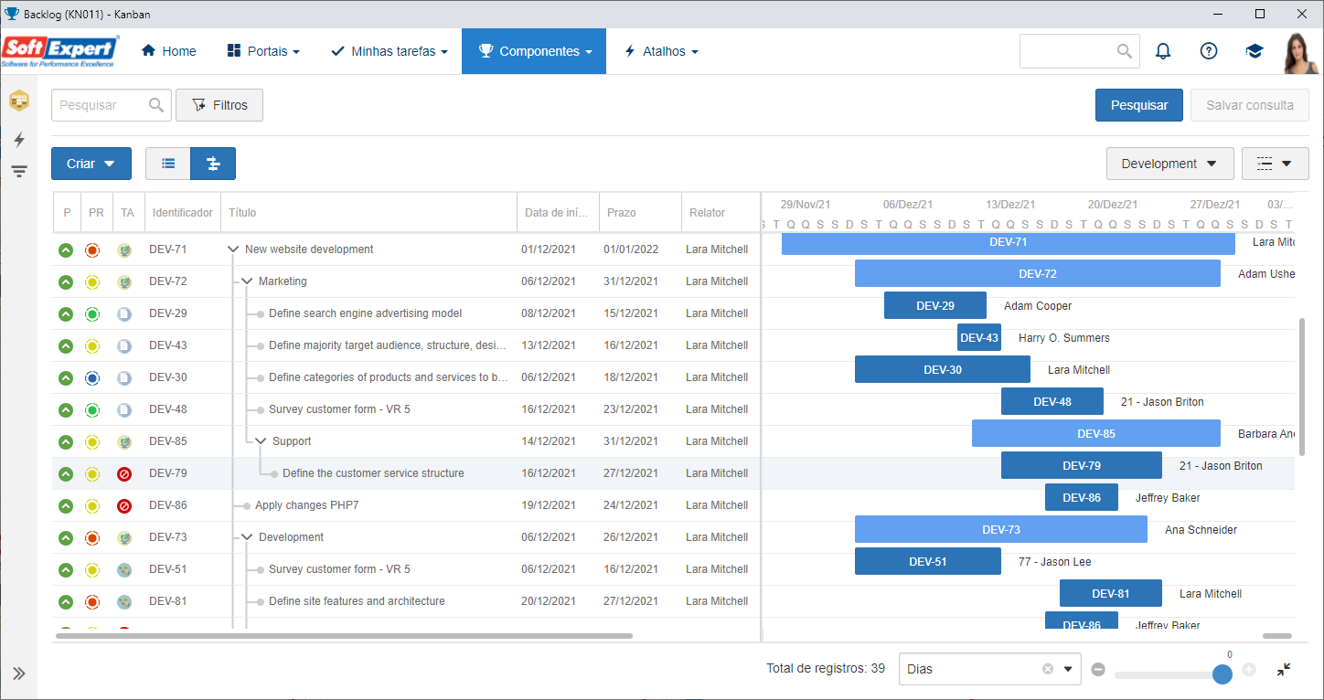Open the Atalhos menu

(661, 51)
